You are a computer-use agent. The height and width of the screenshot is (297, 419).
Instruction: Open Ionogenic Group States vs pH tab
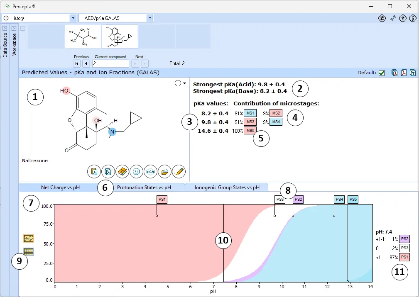(x=227, y=187)
